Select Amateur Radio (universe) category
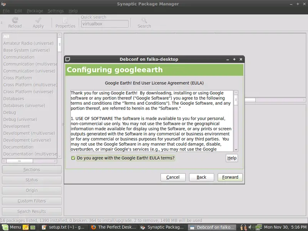 (x=30, y=43)
